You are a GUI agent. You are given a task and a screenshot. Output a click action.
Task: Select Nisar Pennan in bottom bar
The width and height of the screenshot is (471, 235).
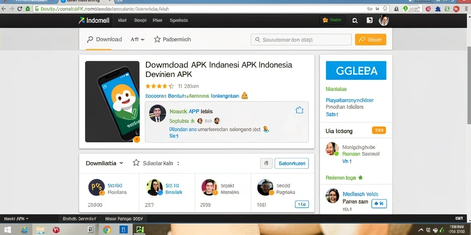point(124,219)
